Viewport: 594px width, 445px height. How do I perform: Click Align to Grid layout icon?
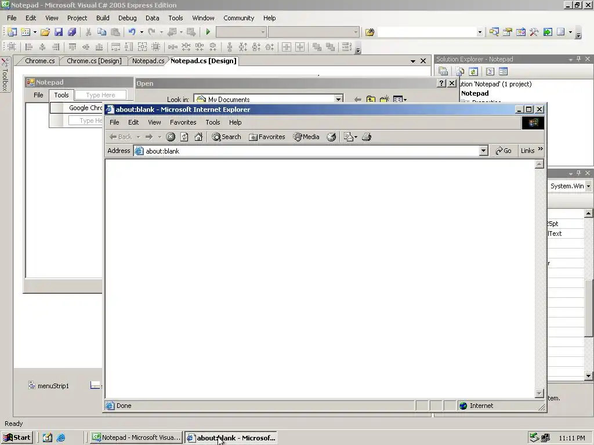[12, 47]
